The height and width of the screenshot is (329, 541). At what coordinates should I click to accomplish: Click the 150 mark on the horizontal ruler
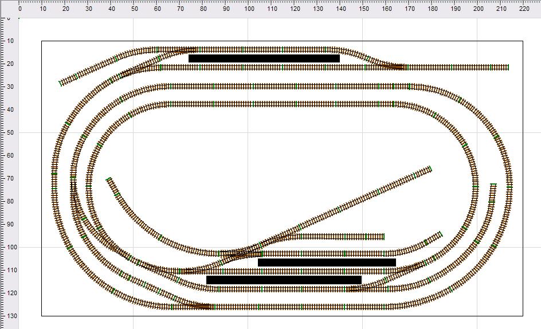click(364, 9)
